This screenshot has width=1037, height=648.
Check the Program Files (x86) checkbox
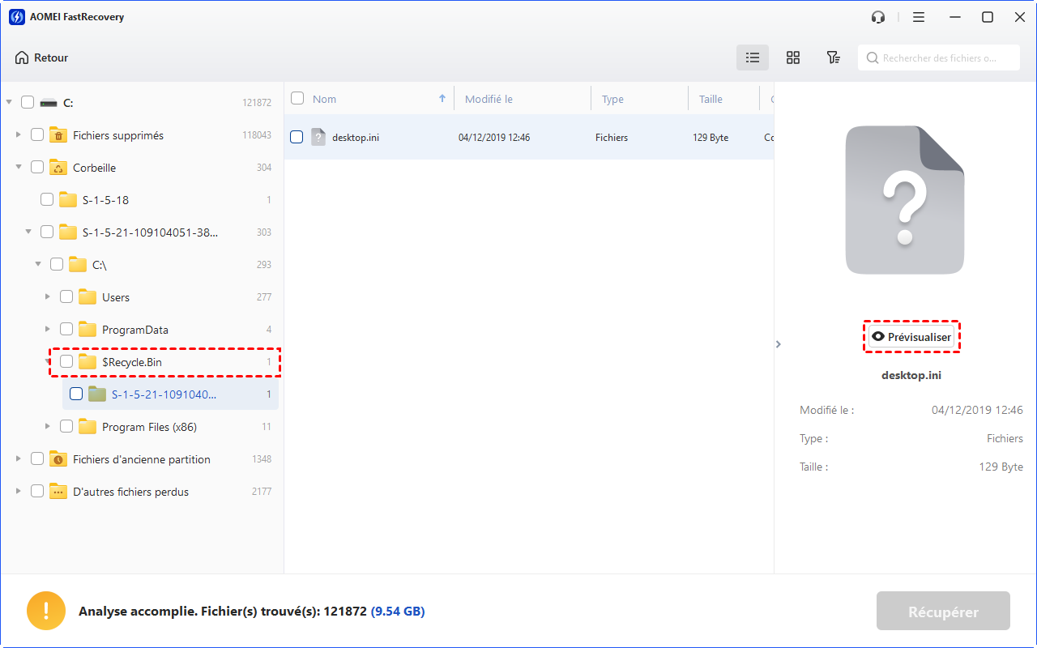[66, 427]
